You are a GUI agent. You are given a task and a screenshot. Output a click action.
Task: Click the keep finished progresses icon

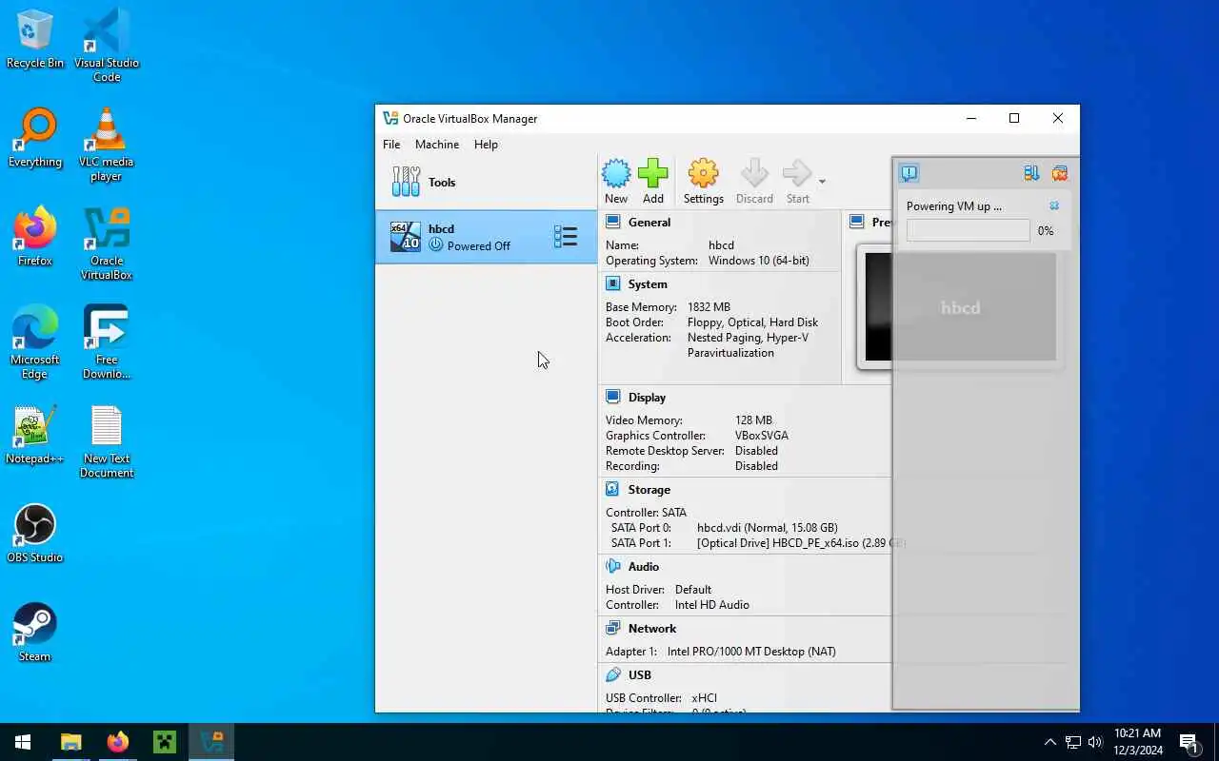click(1031, 173)
